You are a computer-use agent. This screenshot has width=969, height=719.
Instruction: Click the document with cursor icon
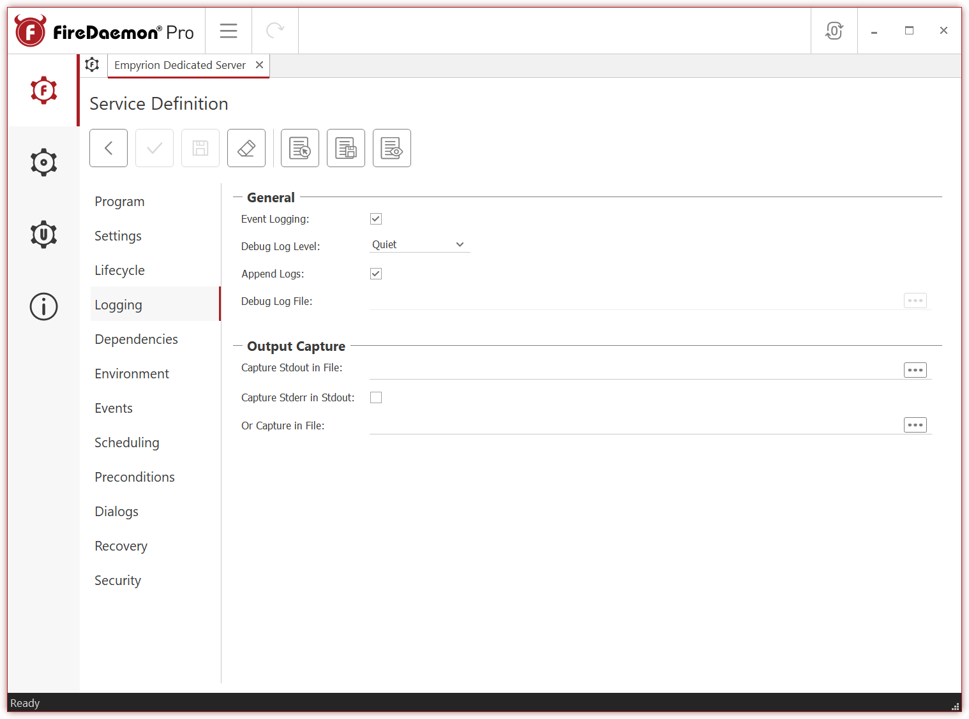tap(300, 148)
